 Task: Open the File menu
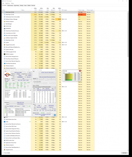[3, 3]
